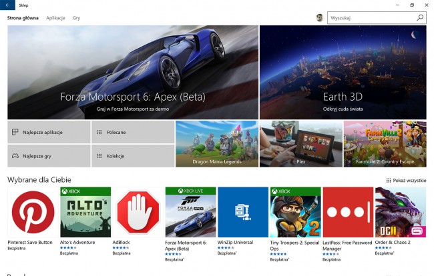Click the WinZip Universal title text
Viewport: 434px width, 276px height.
click(x=235, y=242)
